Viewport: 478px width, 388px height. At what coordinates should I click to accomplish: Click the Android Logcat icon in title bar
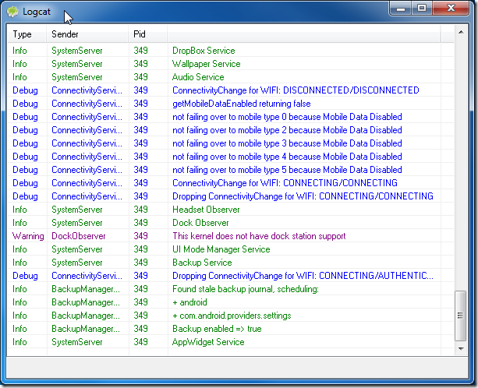[x=13, y=11]
